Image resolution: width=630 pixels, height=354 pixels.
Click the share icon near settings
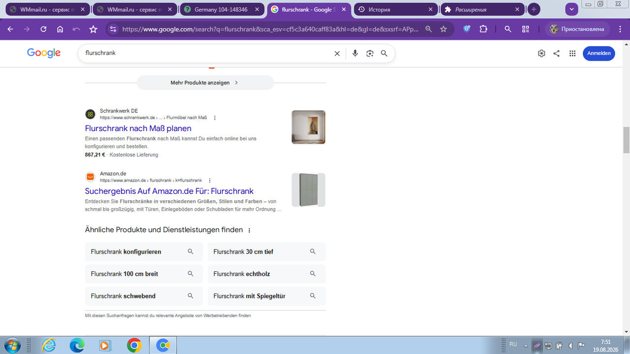point(557,54)
